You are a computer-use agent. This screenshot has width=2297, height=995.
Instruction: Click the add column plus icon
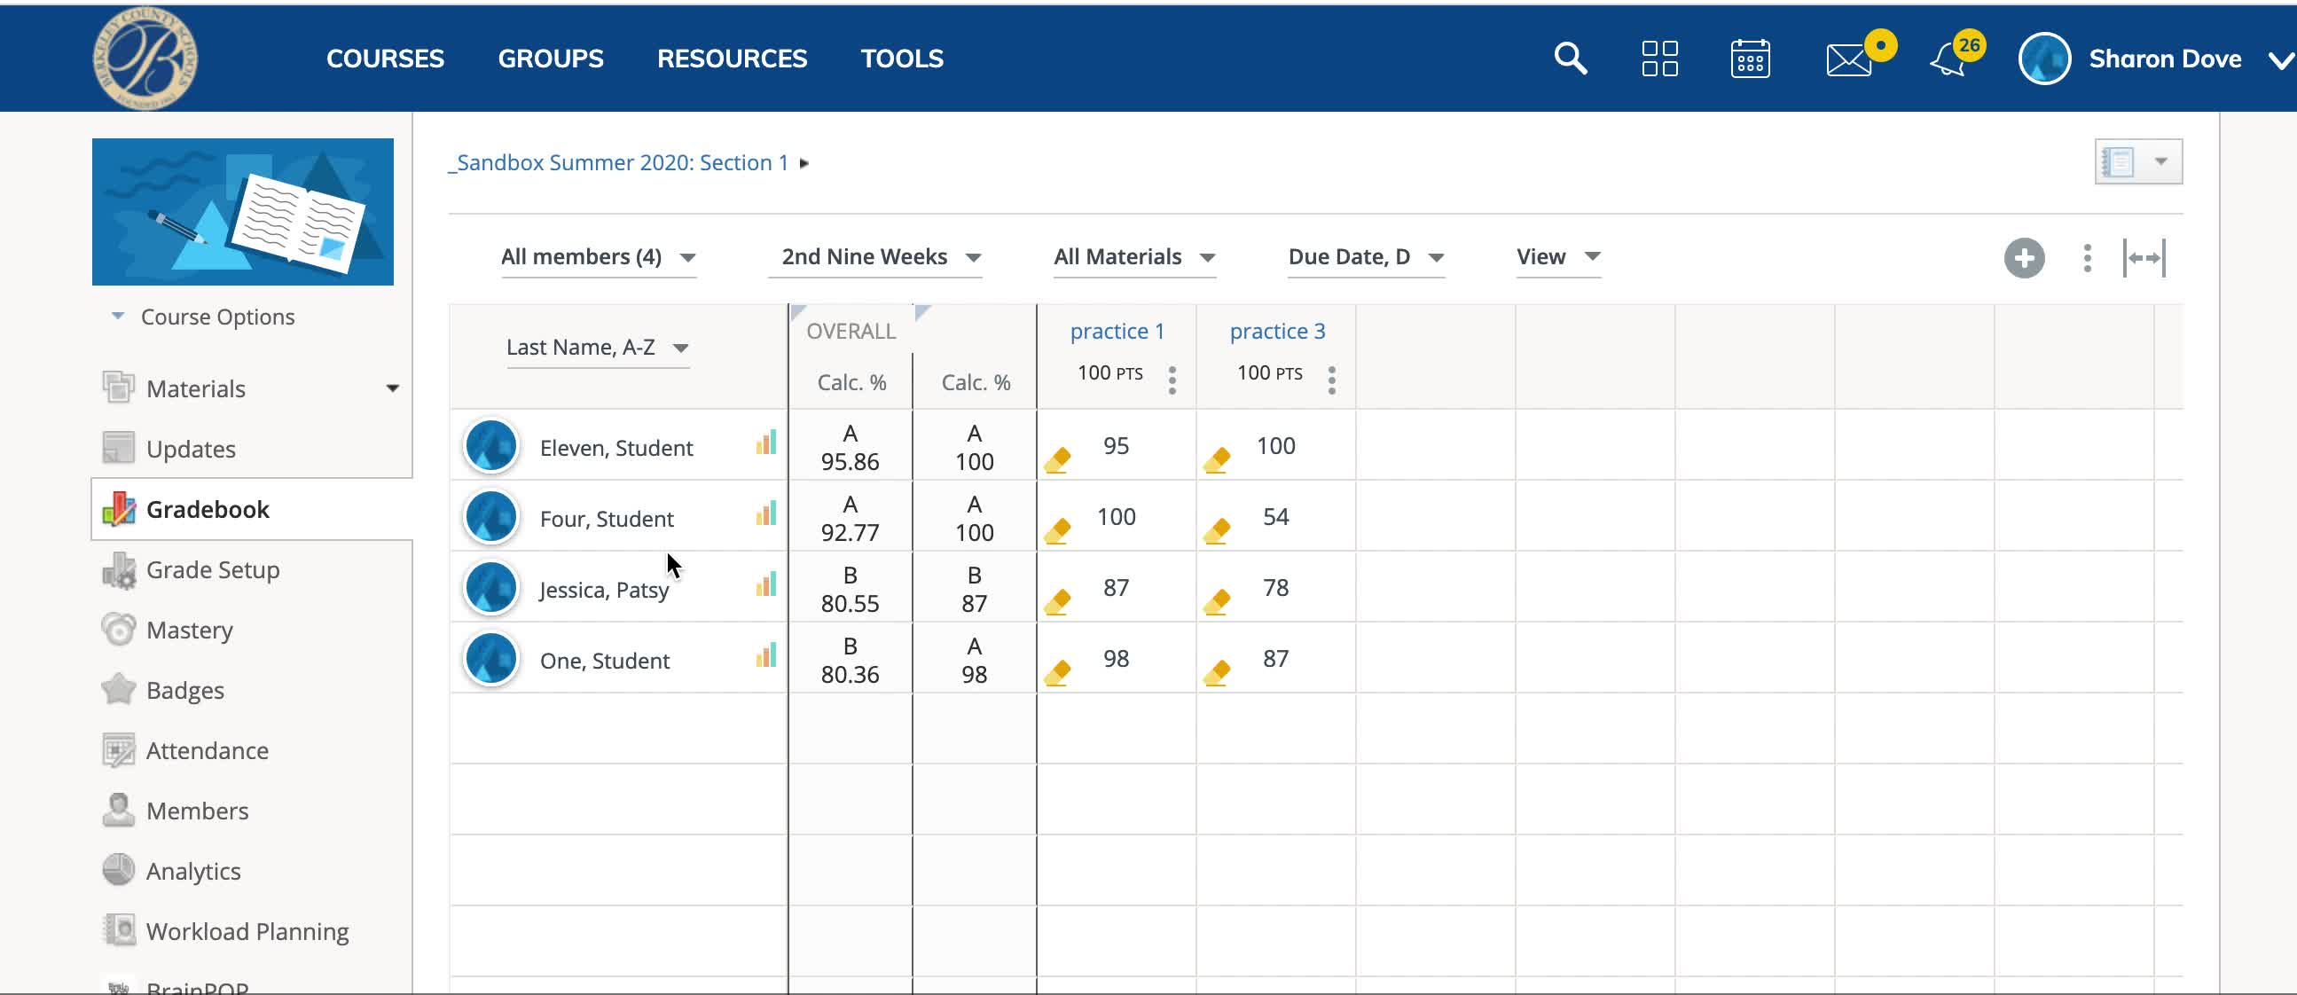2023,259
